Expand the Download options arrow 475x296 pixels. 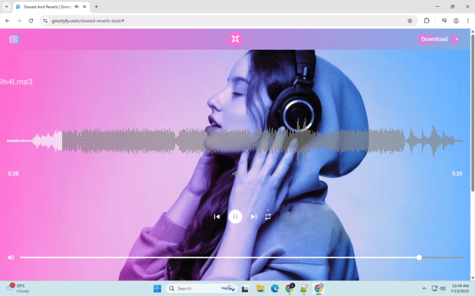[456, 39]
